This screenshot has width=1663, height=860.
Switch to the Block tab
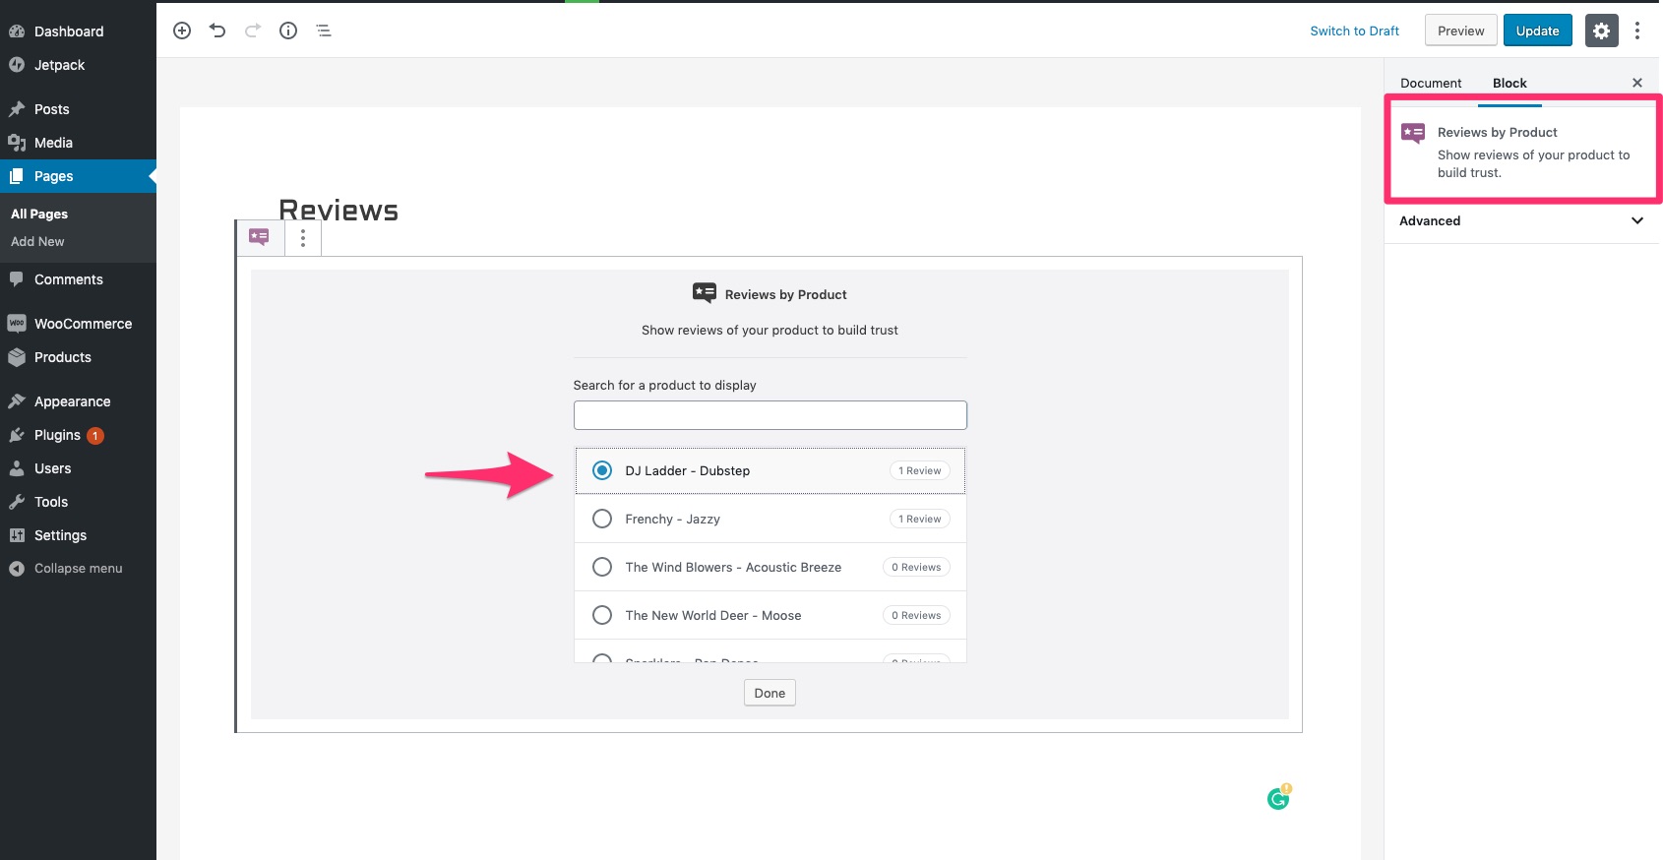coord(1509,83)
